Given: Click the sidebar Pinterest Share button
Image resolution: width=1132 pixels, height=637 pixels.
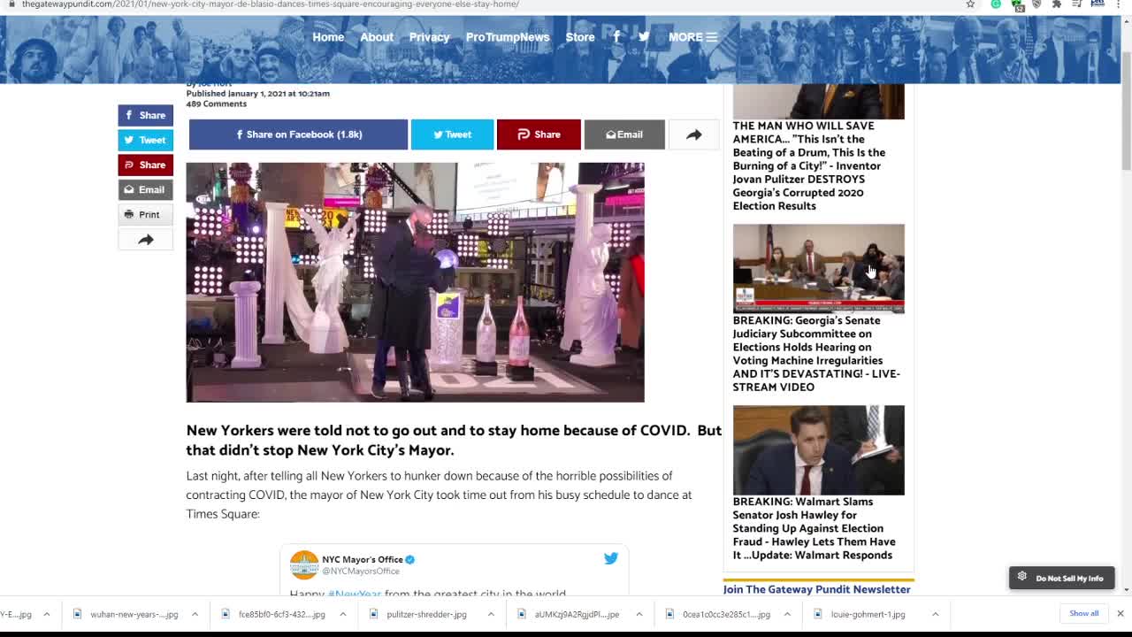Looking at the screenshot, I should pos(146,165).
